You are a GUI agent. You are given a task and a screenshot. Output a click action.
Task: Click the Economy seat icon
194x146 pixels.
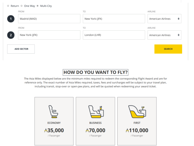53,111
